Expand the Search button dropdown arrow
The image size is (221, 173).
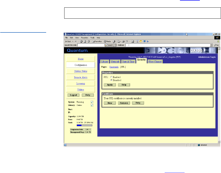click(115, 45)
